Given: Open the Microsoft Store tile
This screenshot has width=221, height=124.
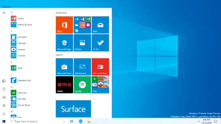Looking at the screenshot, I should (64, 67).
